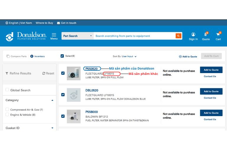Click the FUEL FILTER, WATER SEPARATOR description

(x=117, y=121)
